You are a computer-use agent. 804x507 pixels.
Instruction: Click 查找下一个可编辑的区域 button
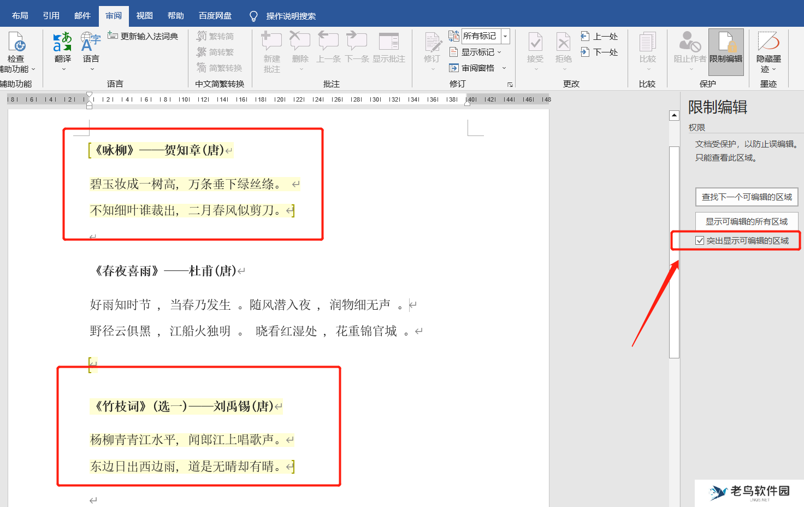click(747, 197)
